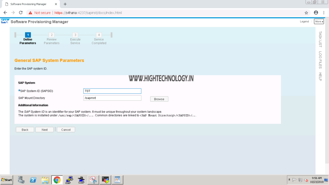Click the browser address bar URL
Viewport: 329px width, 185px height.
click(x=88, y=13)
